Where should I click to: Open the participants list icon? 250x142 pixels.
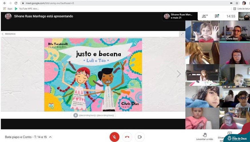click(x=205, y=16)
